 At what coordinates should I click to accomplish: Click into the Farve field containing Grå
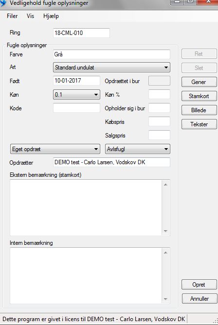coord(112,54)
